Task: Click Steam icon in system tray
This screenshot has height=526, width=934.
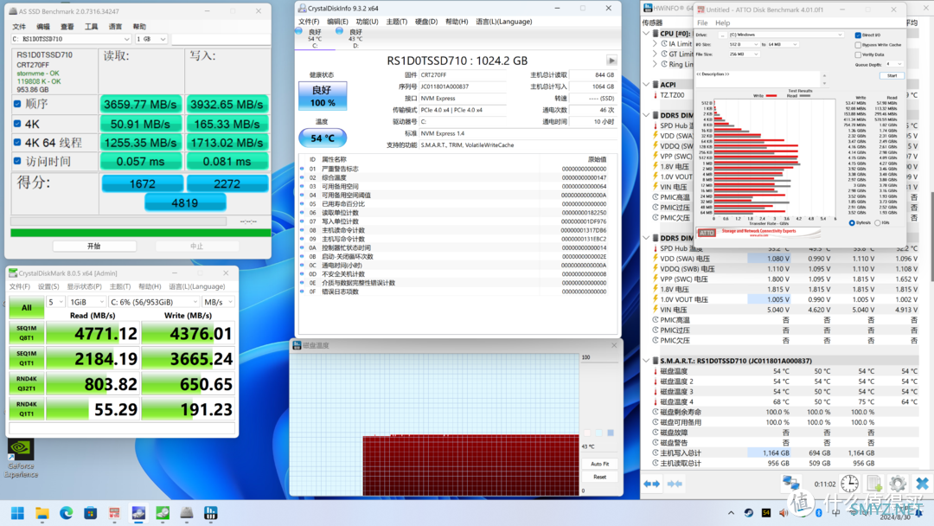Action: (749, 513)
